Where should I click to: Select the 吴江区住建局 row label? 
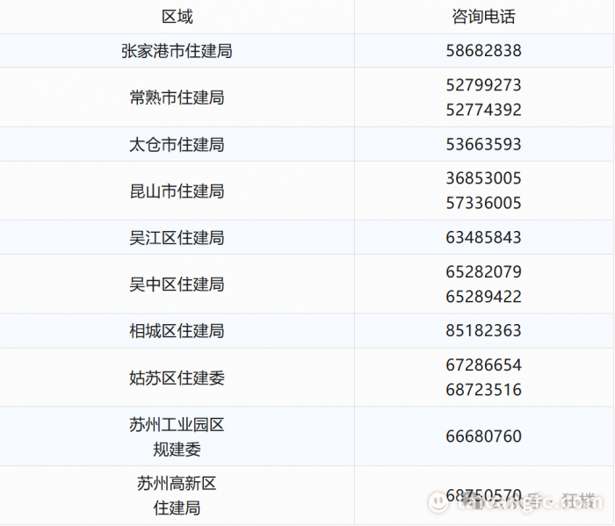177,237
